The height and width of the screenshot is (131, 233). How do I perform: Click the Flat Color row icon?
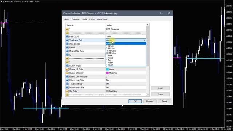point(67,91)
